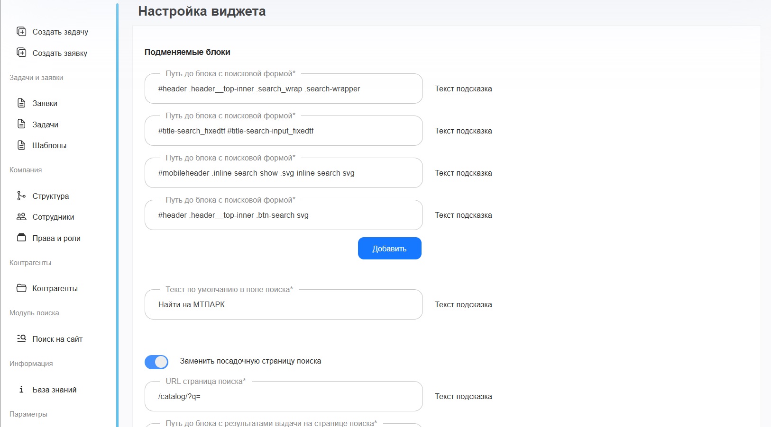Open Сотрудники menu item

(53, 217)
